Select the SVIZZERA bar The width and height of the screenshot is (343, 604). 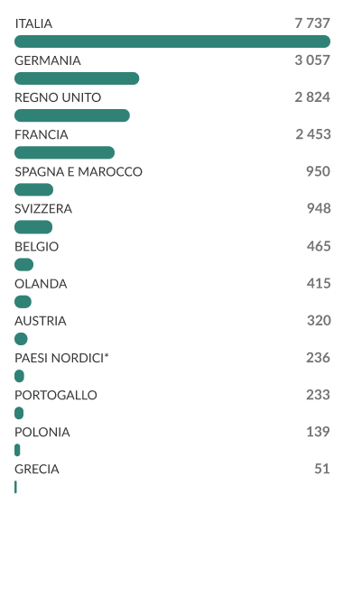pos(33,227)
